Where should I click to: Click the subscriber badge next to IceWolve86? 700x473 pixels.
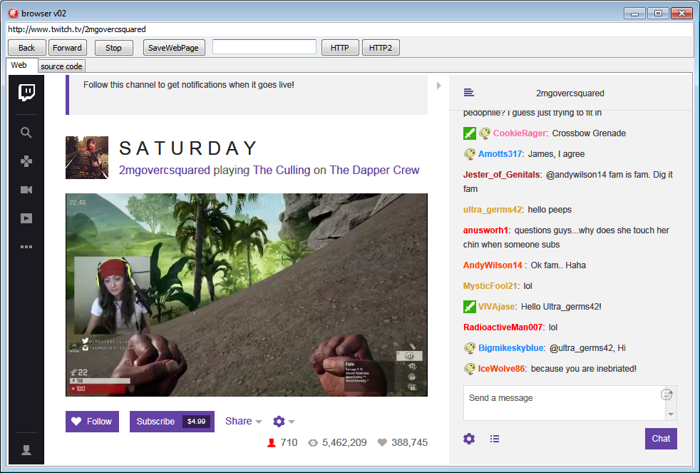pyautogui.click(x=470, y=369)
